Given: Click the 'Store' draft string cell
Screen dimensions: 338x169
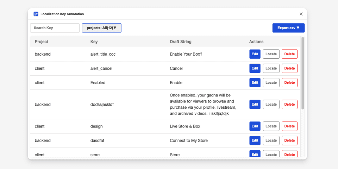Looking at the screenshot, I should click(x=175, y=155).
